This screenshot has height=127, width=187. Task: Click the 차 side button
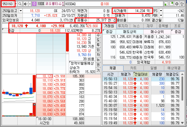98,55
